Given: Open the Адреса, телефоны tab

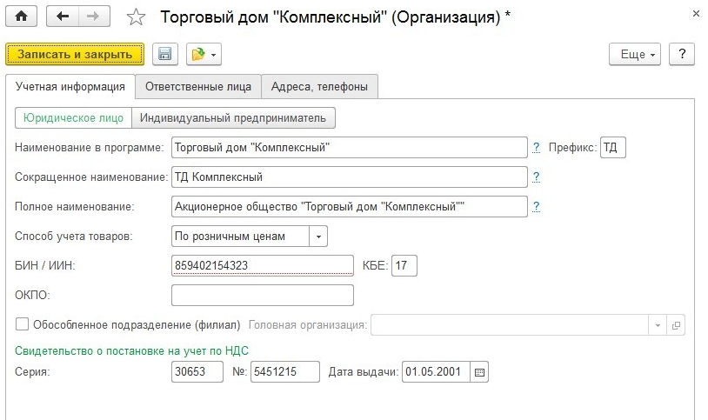Looking at the screenshot, I should pyautogui.click(x=319, y=86).
